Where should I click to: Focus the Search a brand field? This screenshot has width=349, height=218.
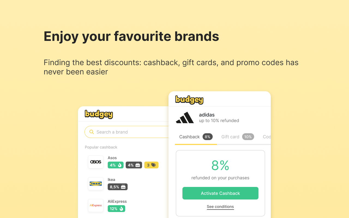(127, 132)
